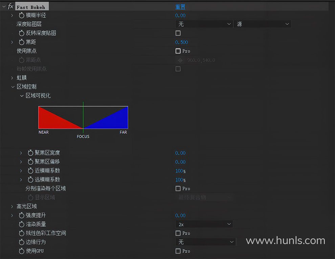Click the 聚焦区偏移 value 0.00

[x=180, y=162]
